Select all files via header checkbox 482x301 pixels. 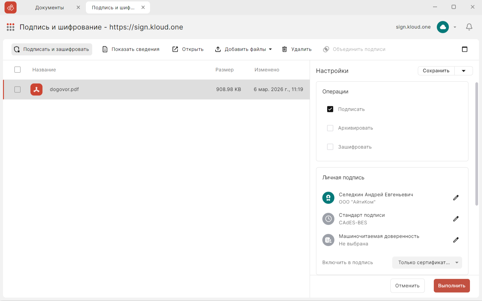click(17, 70)
